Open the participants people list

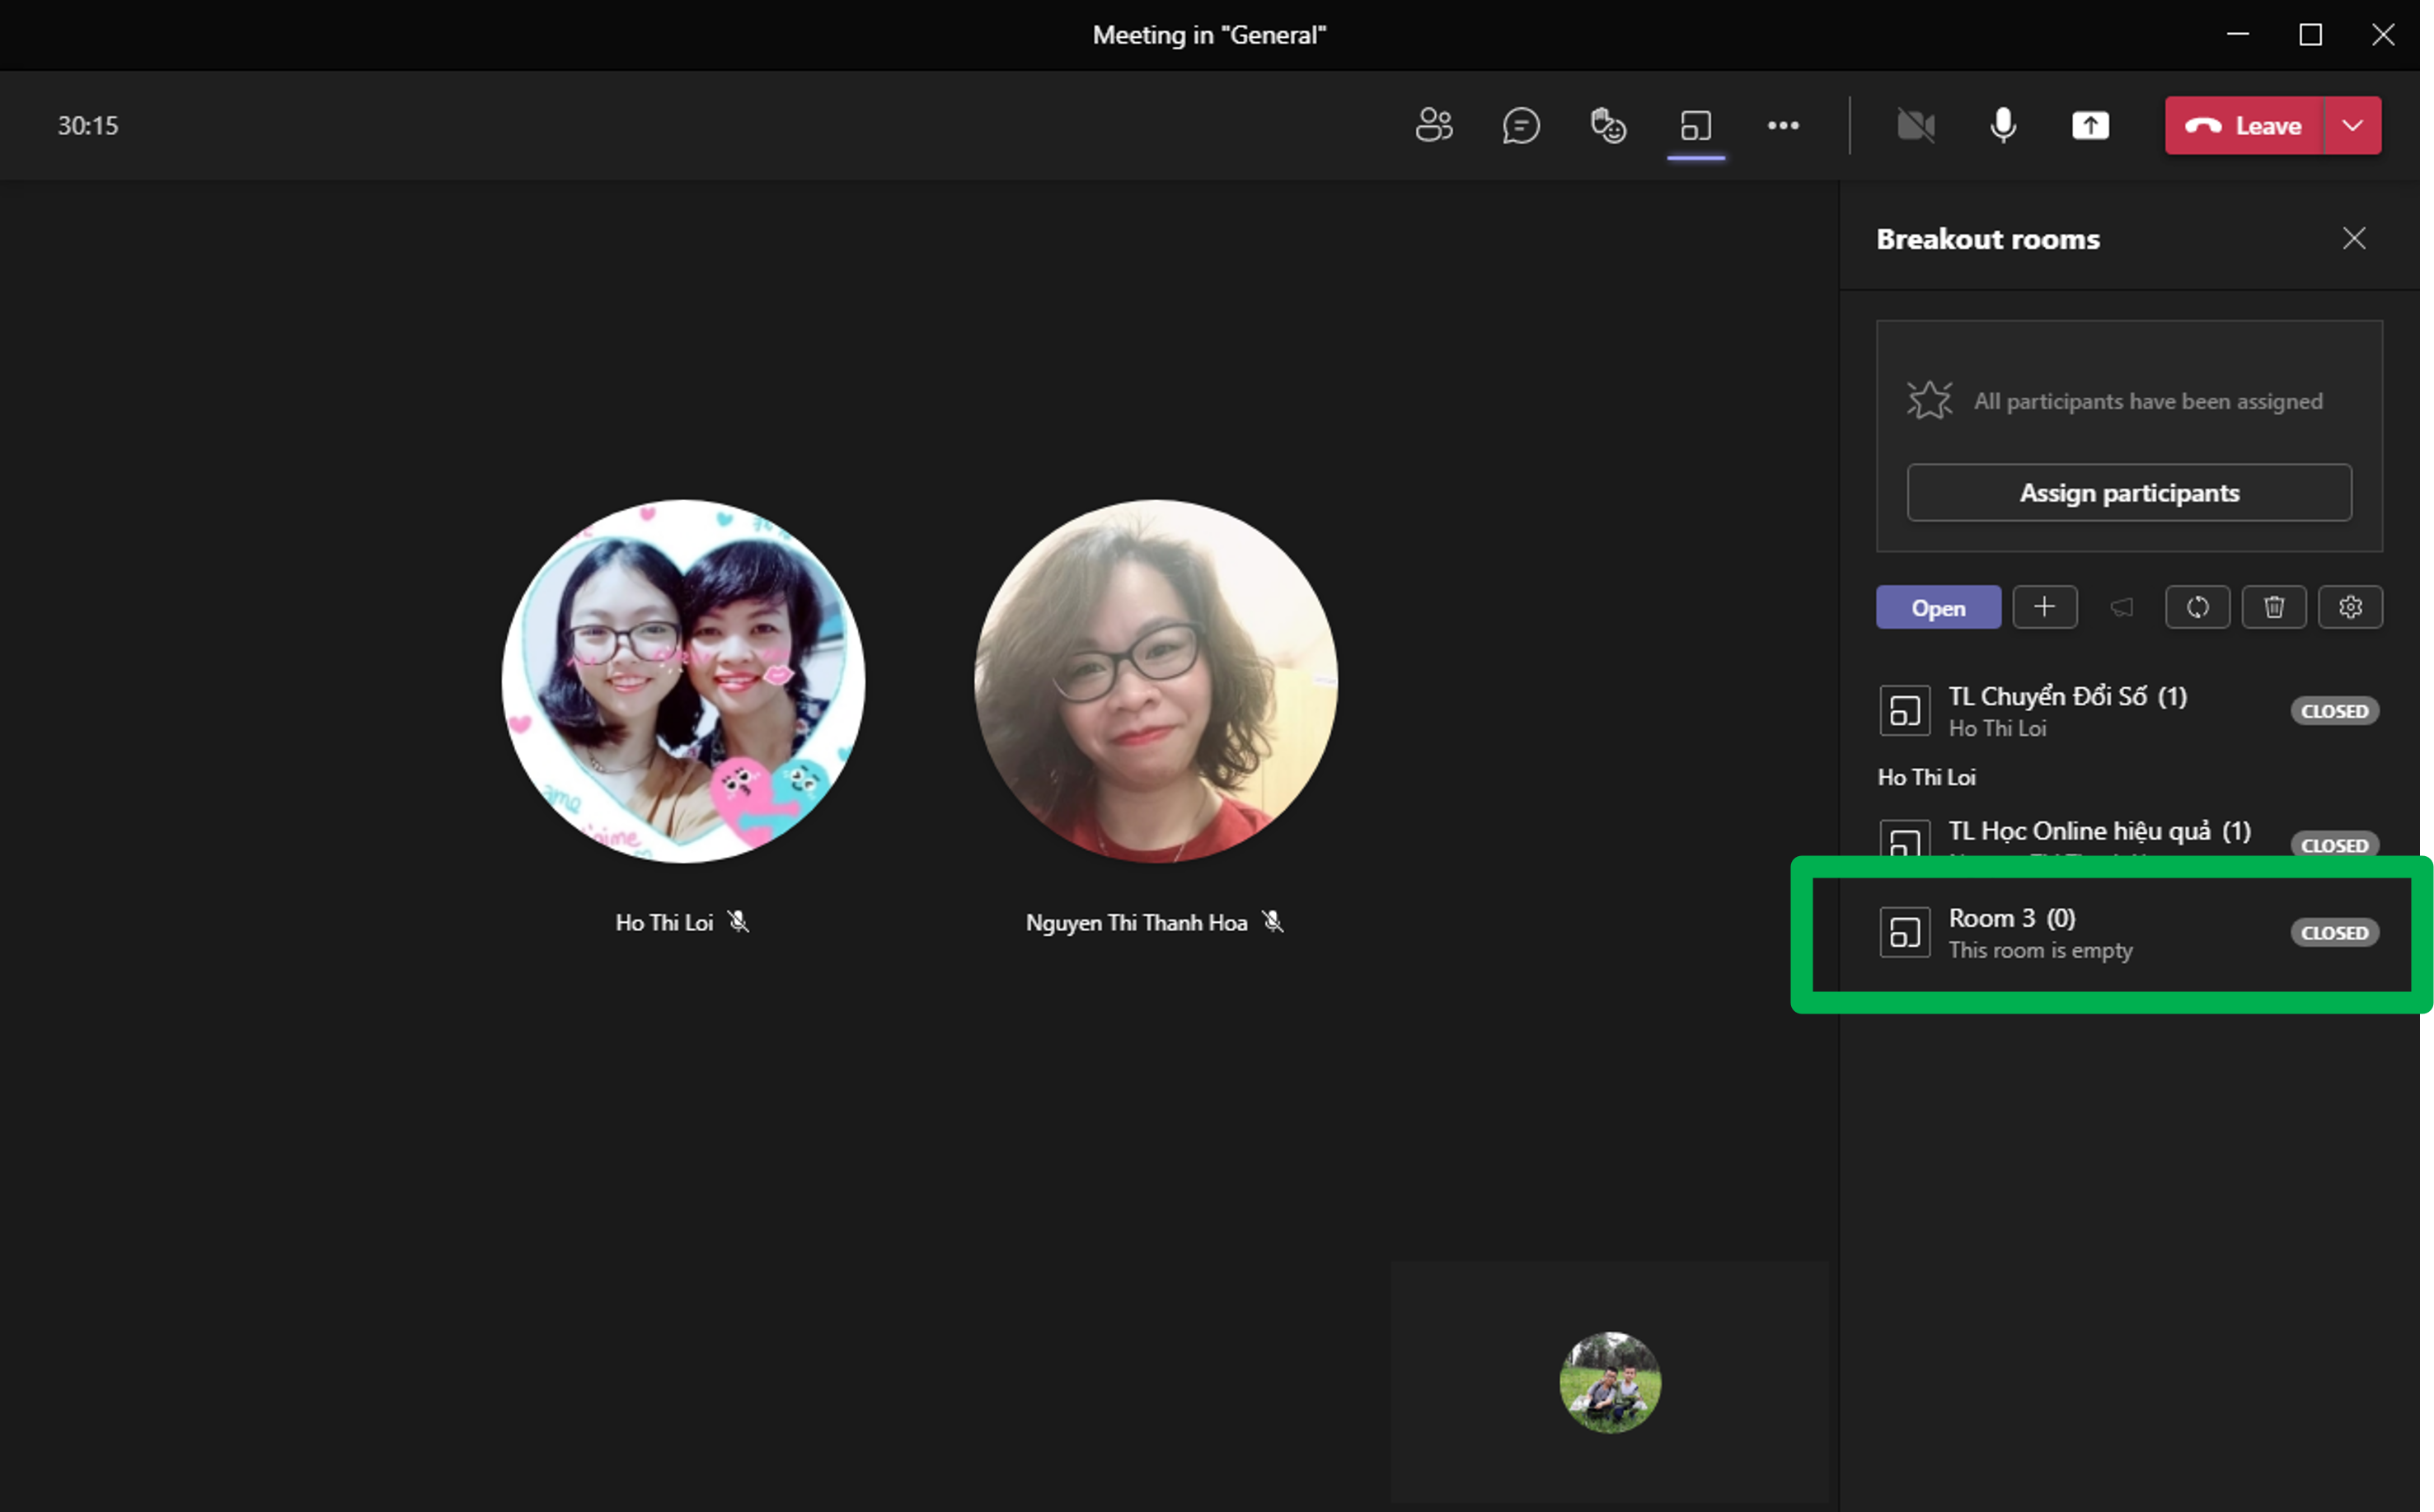[x=1433, y=126]
